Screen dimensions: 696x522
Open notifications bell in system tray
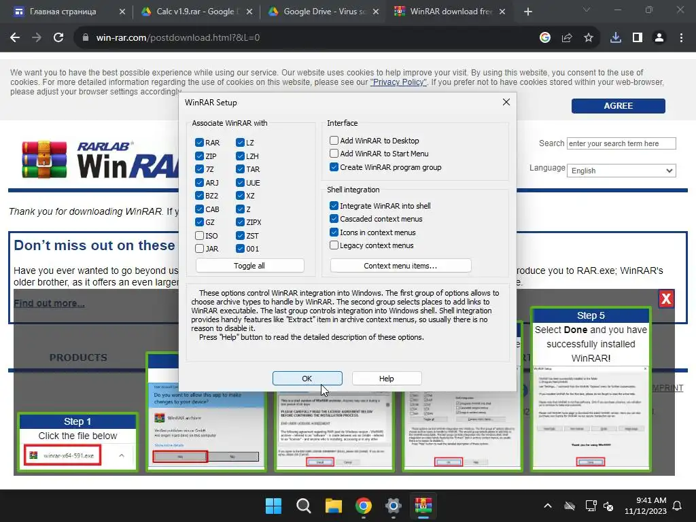(677, 506)
